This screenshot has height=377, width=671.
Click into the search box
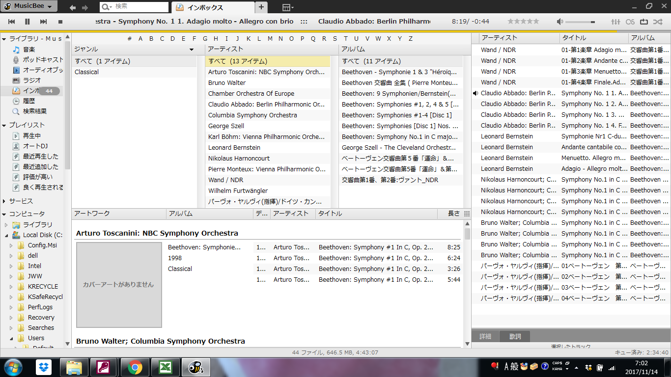140,7
